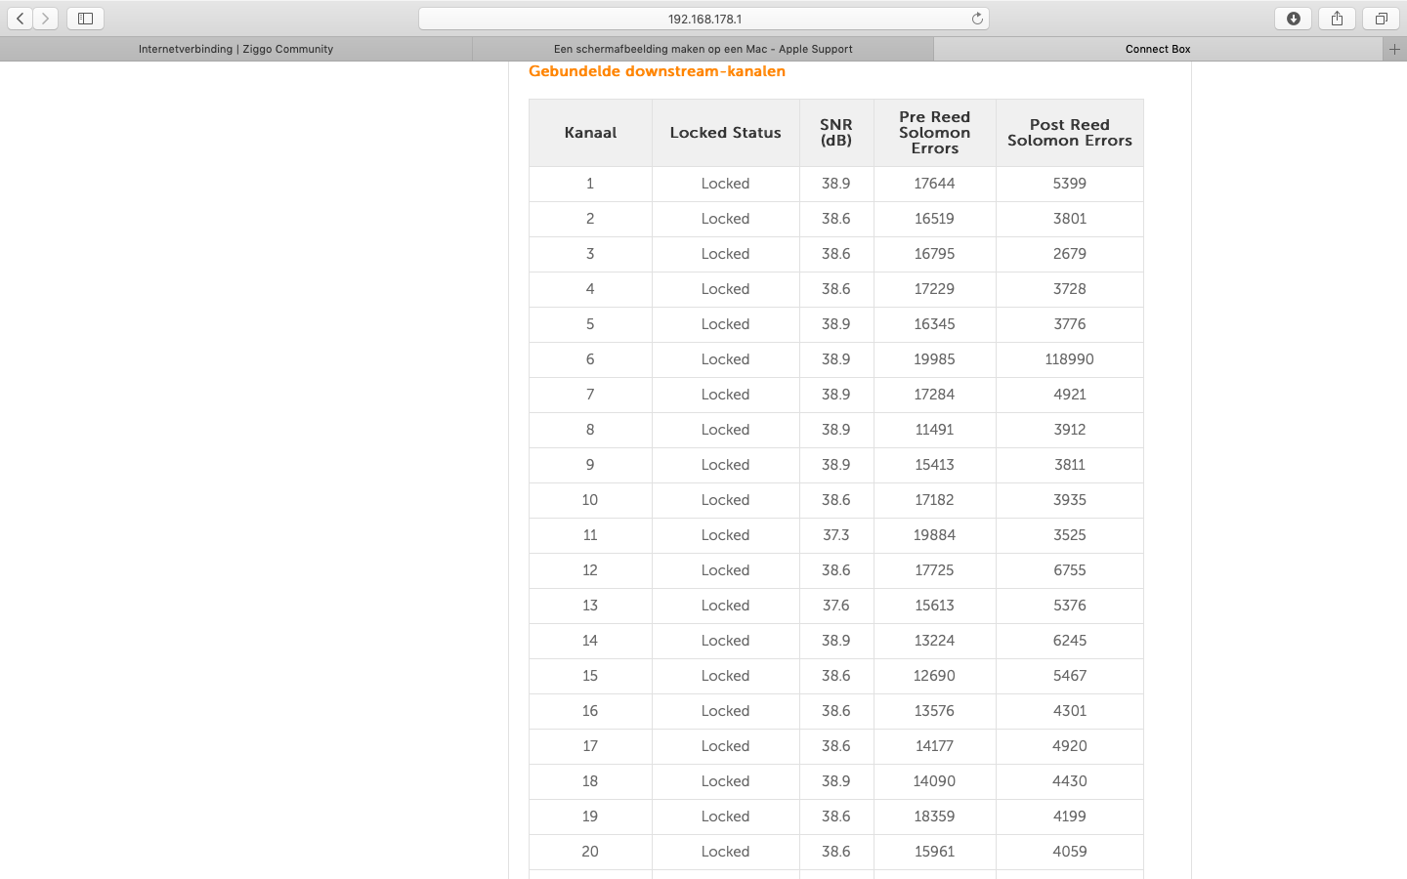
Task: Click the Safari forward arrow button
Action: click(45, 19)
